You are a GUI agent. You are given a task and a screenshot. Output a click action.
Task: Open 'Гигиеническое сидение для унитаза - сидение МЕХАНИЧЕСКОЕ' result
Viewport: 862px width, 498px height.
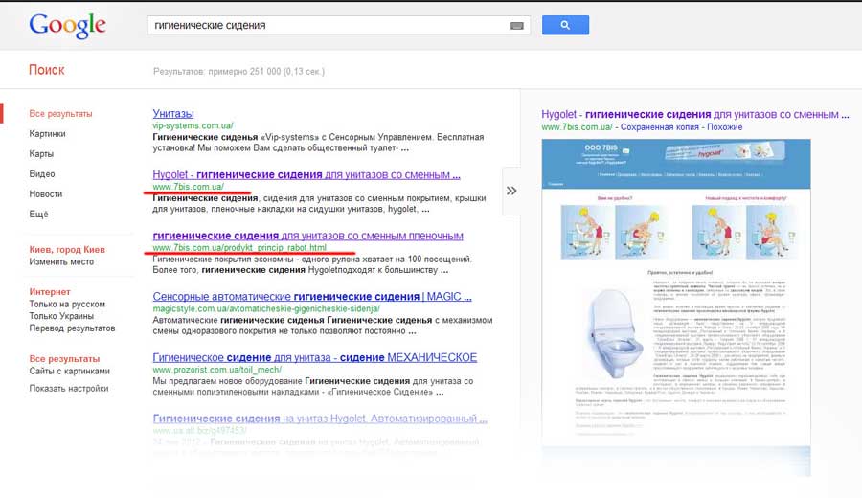(315, 358)
